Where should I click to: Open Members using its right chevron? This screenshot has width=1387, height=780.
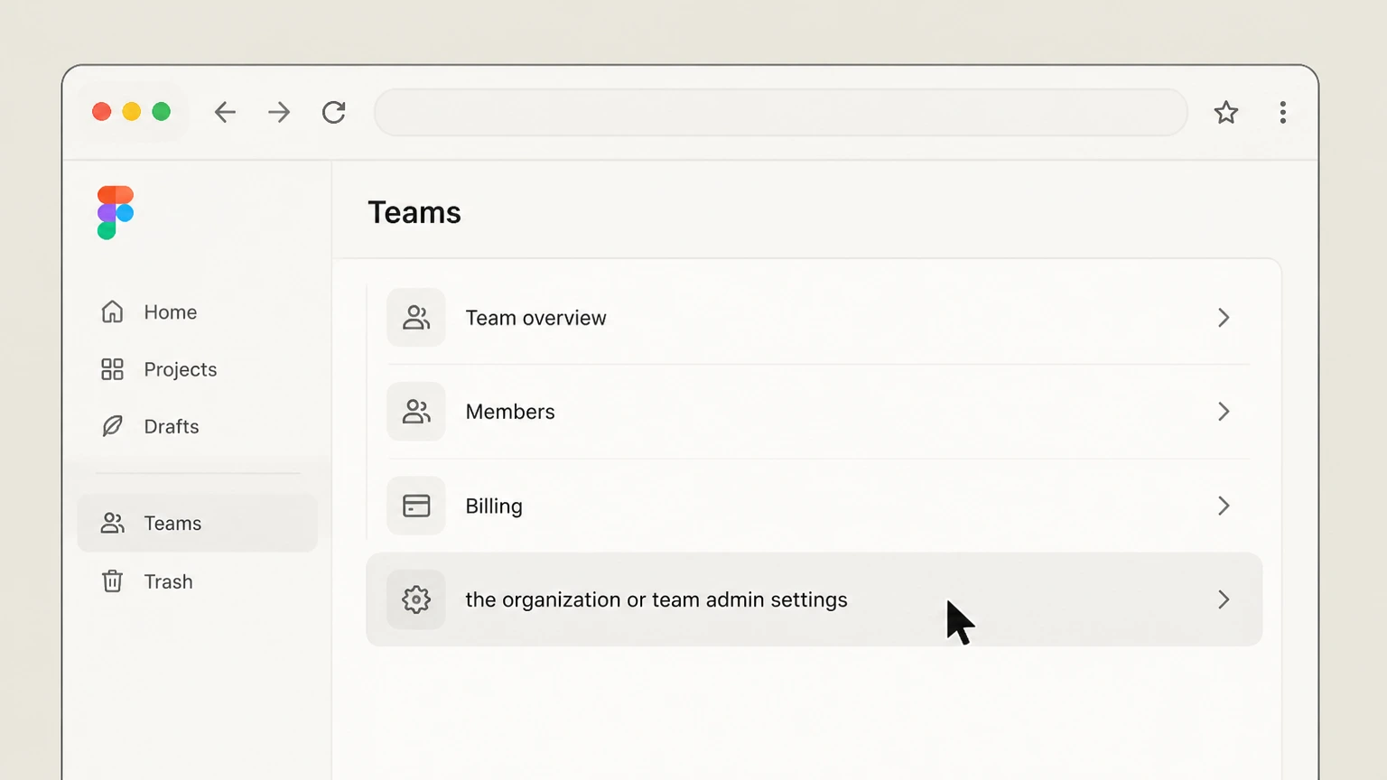point(1224,412)
